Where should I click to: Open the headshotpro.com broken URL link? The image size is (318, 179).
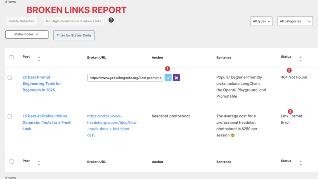click(x=112, y=126)
